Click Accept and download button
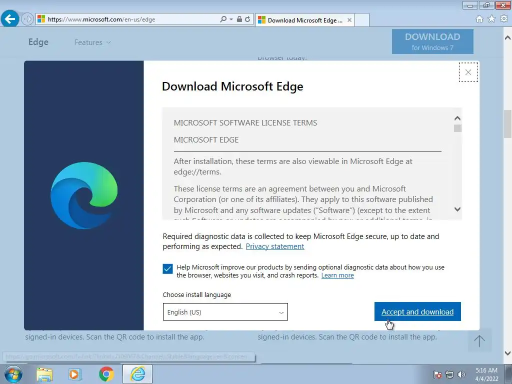Screen dimensions: 512x384 tap(417, 311)
